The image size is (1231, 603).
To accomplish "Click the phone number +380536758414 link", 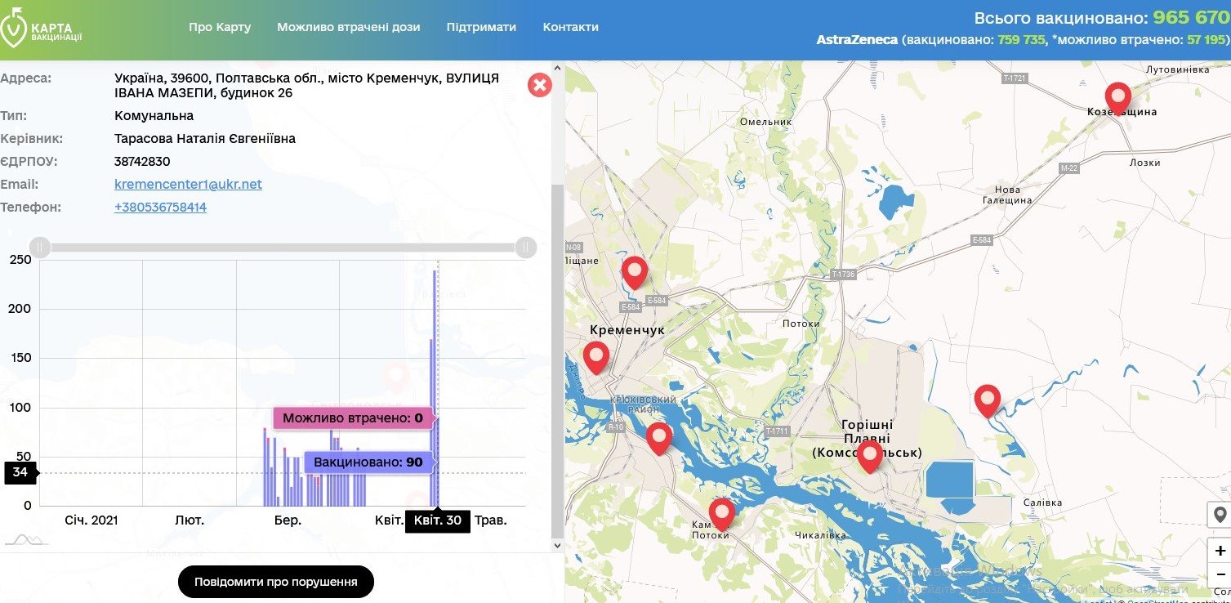I will [x=160, y=208].
